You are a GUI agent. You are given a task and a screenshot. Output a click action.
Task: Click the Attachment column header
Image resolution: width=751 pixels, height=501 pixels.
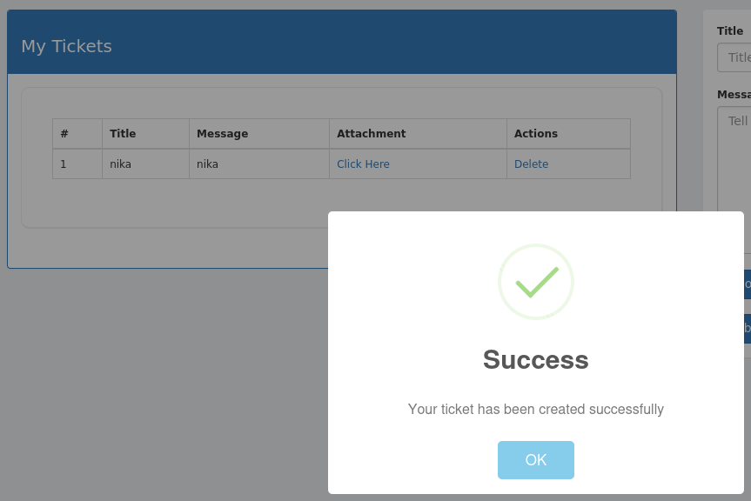pos(372,133)
